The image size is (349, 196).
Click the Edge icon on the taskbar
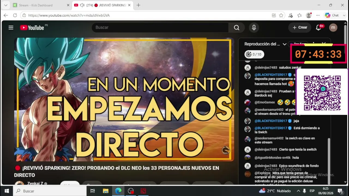click(118, 191)
